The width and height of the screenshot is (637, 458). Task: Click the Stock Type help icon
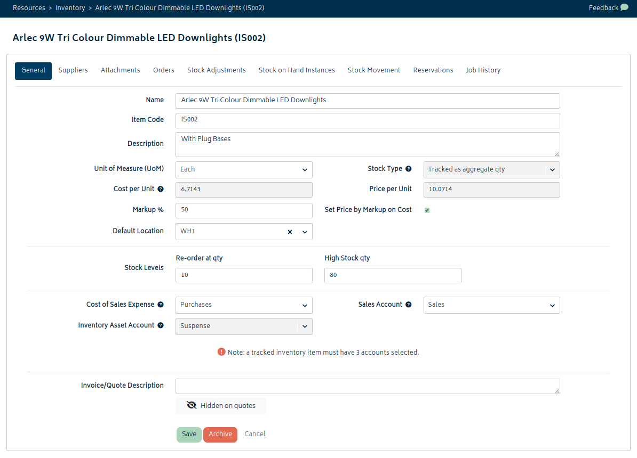(408, 169)
